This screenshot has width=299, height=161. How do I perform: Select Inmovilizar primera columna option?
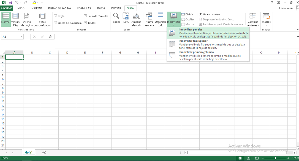(x=208, y=56)
